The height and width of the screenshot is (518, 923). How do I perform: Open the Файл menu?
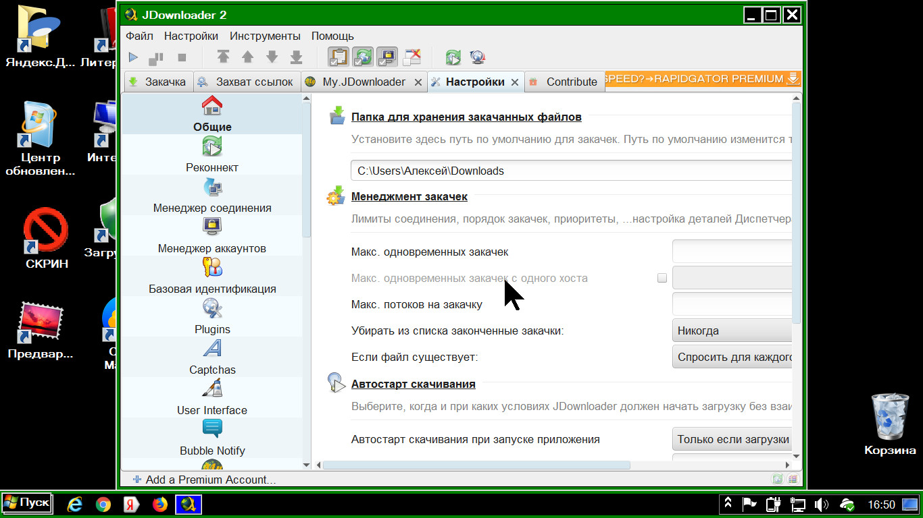click(x=139, y=36)
